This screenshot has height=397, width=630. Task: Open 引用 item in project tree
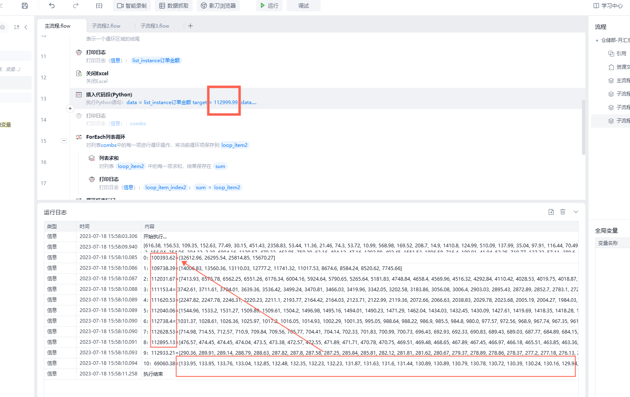tap(617, 54)
